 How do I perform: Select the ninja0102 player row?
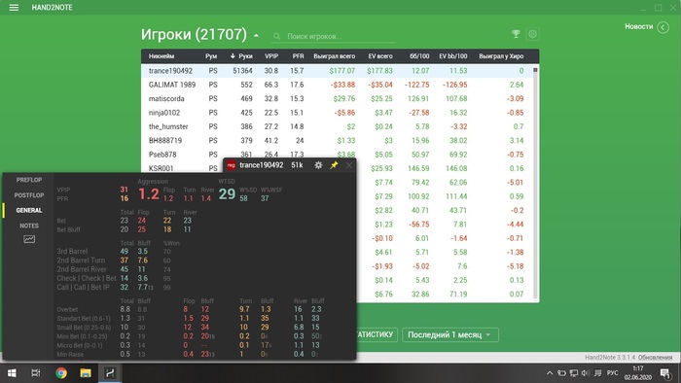[x=337, y=113]
